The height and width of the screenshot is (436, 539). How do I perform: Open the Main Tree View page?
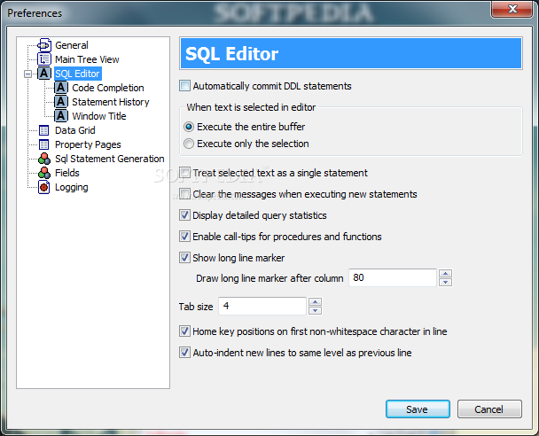tap(87, 59)
